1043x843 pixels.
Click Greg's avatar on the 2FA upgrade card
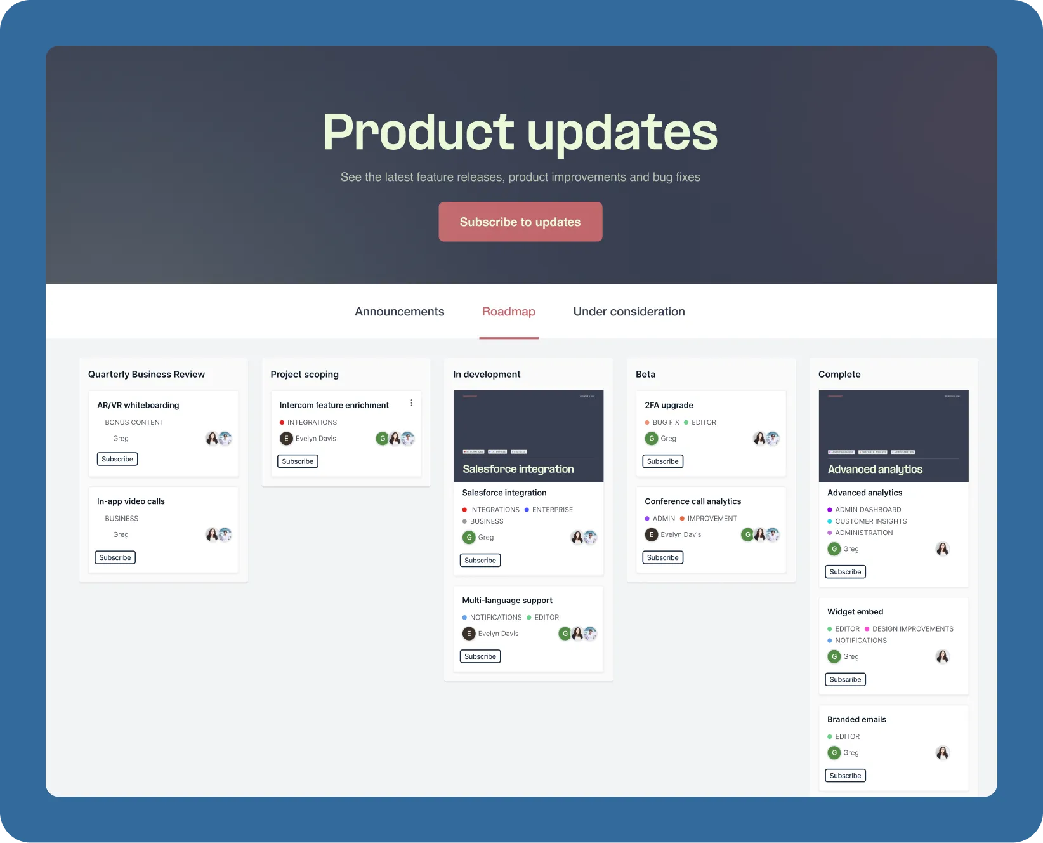click(652, 438)
